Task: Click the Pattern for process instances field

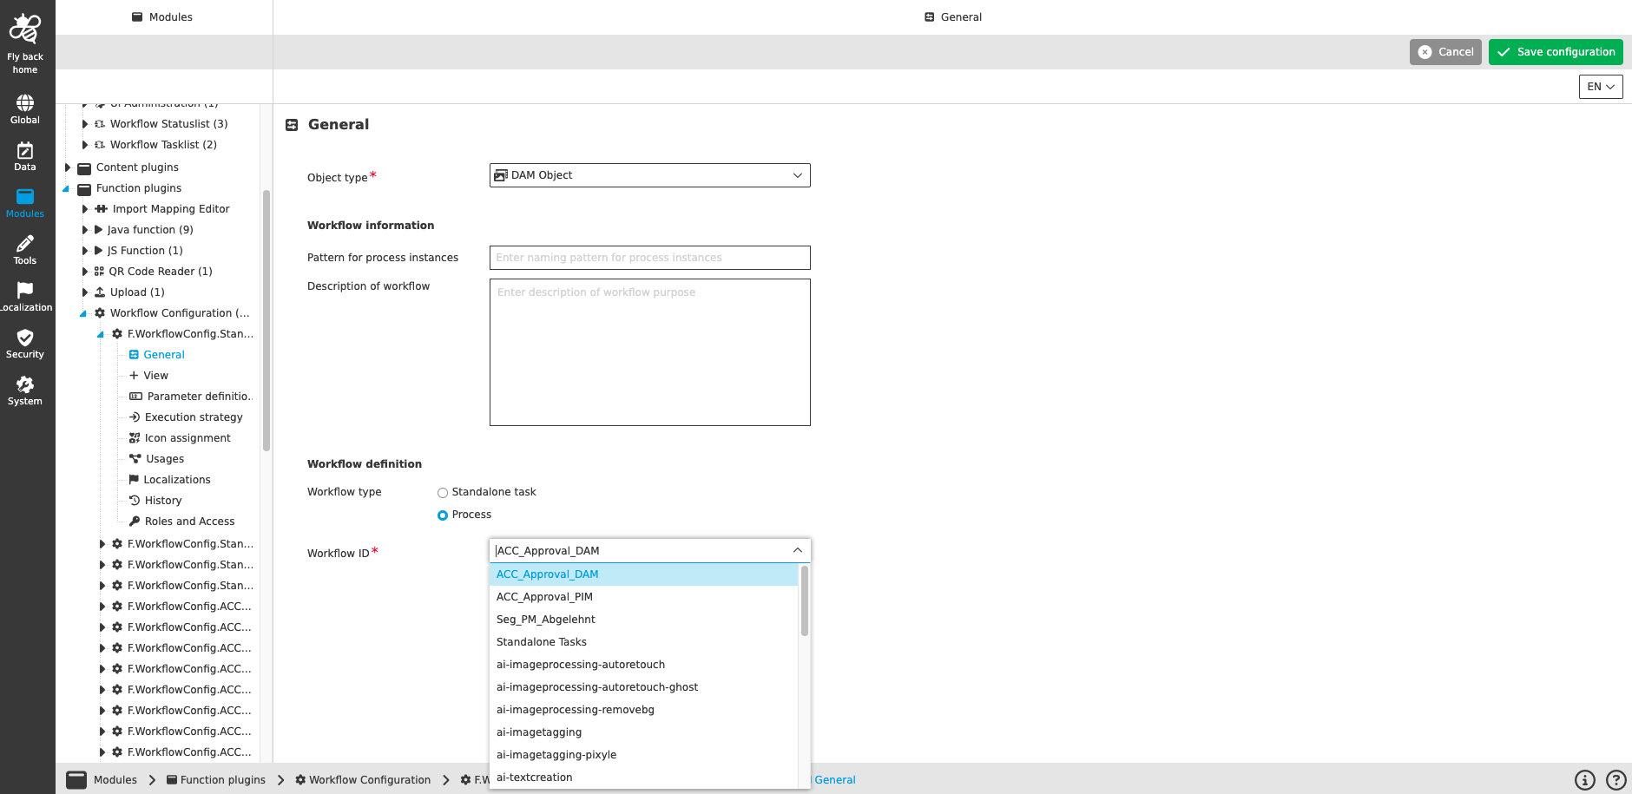Action: (650, 258)
